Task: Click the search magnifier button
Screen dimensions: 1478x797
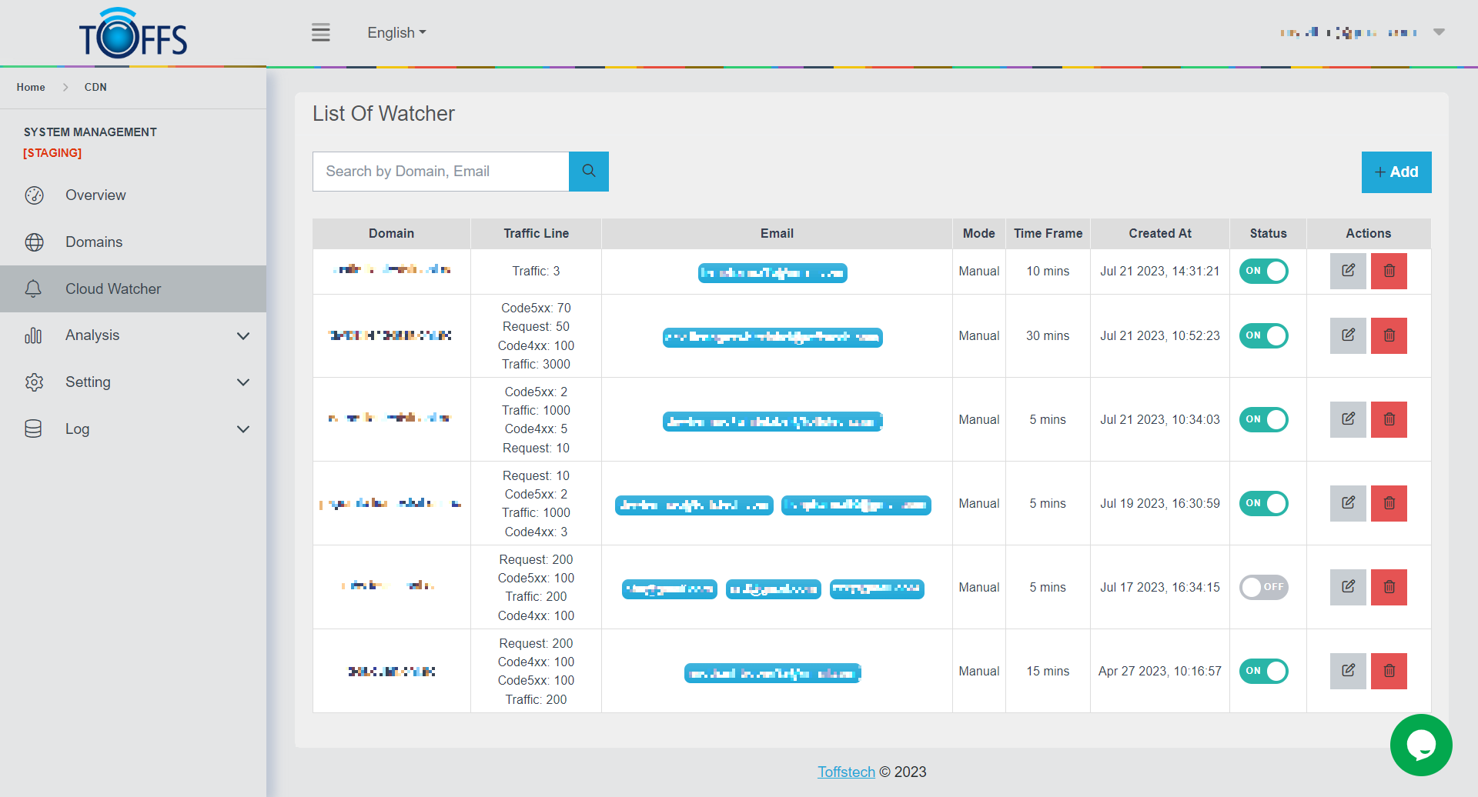Action: (x=589, y=172)
